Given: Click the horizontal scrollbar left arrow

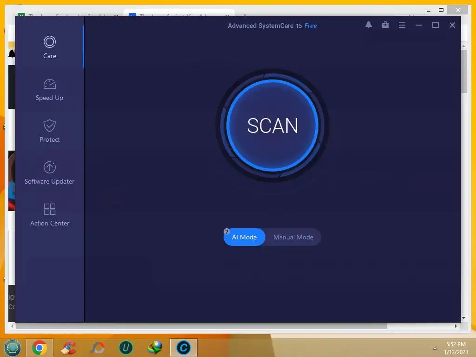Looking at the screenshot, I should [x=12, y=326].
